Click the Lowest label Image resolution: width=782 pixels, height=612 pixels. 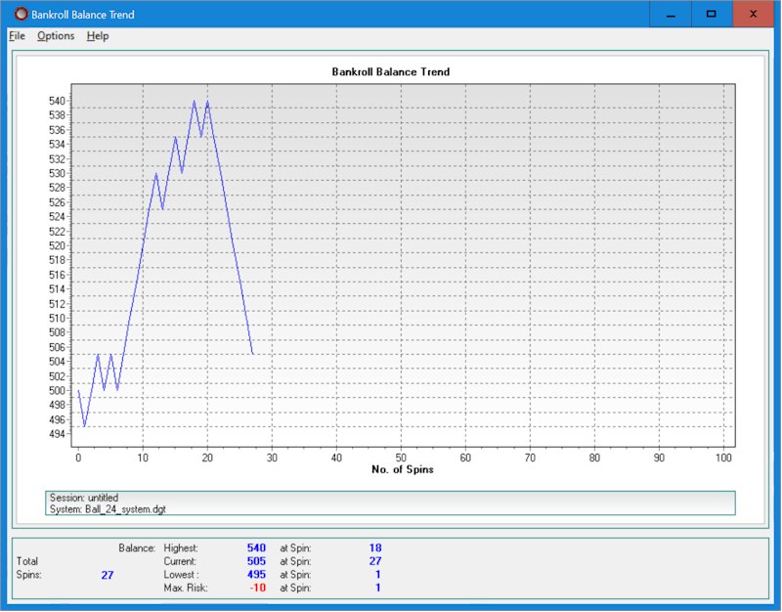[181, 575]
